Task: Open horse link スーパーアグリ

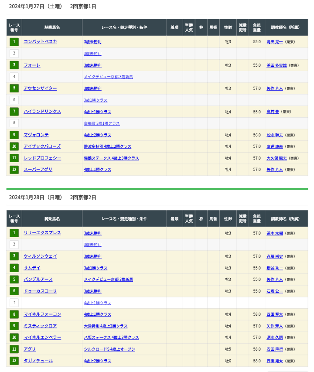Action: click(38, 169)
